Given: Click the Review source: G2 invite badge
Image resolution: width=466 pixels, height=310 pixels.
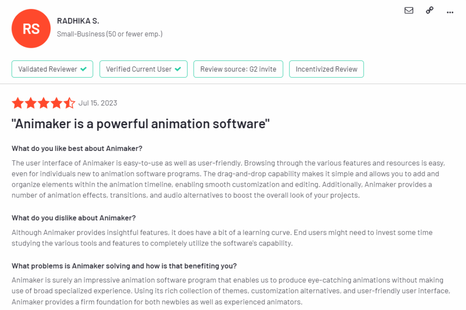Looking at the screenshot, I should pos(238,69).
